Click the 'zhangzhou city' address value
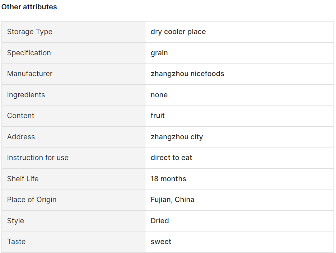 [x=177, y=137]
